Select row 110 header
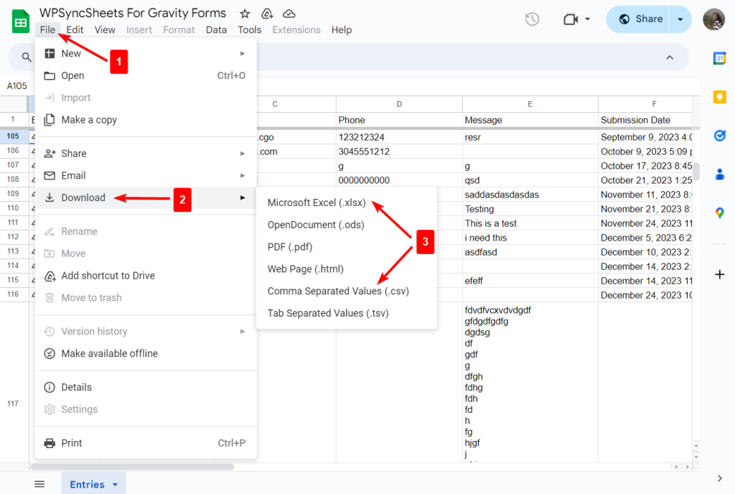735x494 pixels. [13, 208]
